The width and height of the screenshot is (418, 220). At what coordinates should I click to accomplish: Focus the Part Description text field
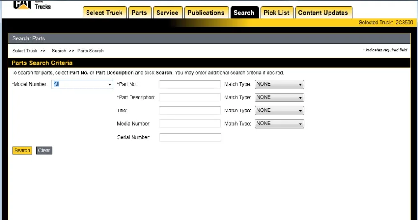pos(189,97)
